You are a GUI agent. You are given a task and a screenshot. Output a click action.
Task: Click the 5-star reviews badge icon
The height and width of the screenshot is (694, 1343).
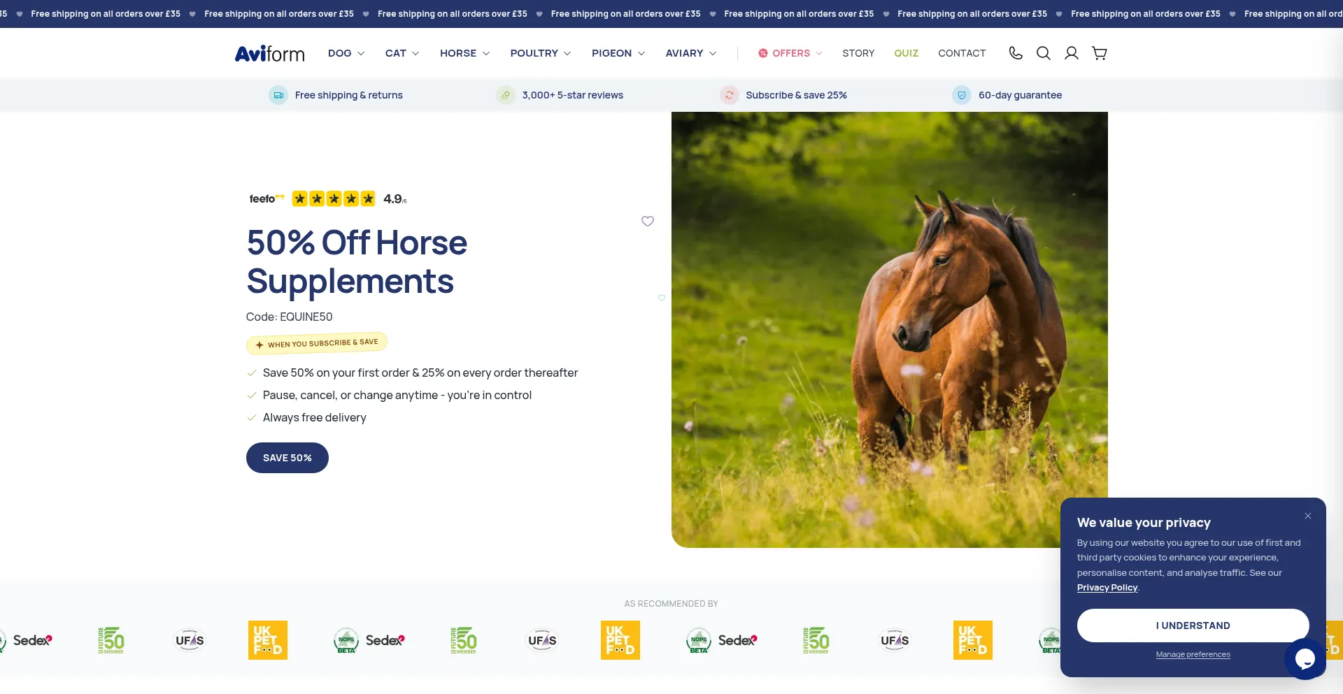(x=506, y=95)
